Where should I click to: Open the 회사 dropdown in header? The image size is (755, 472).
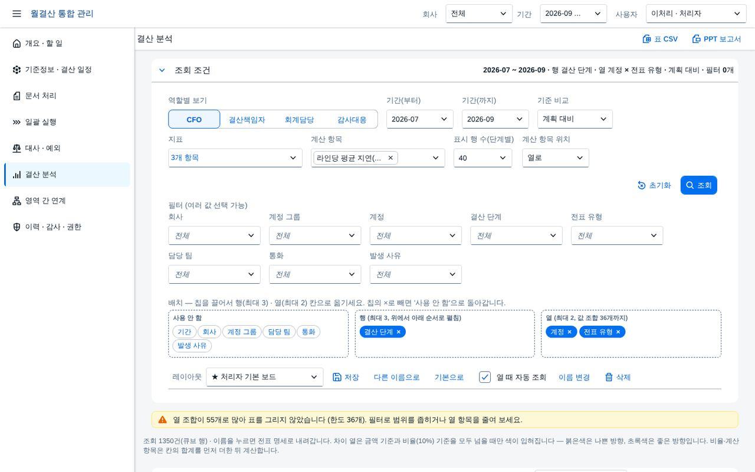click(x=479, y=14)
